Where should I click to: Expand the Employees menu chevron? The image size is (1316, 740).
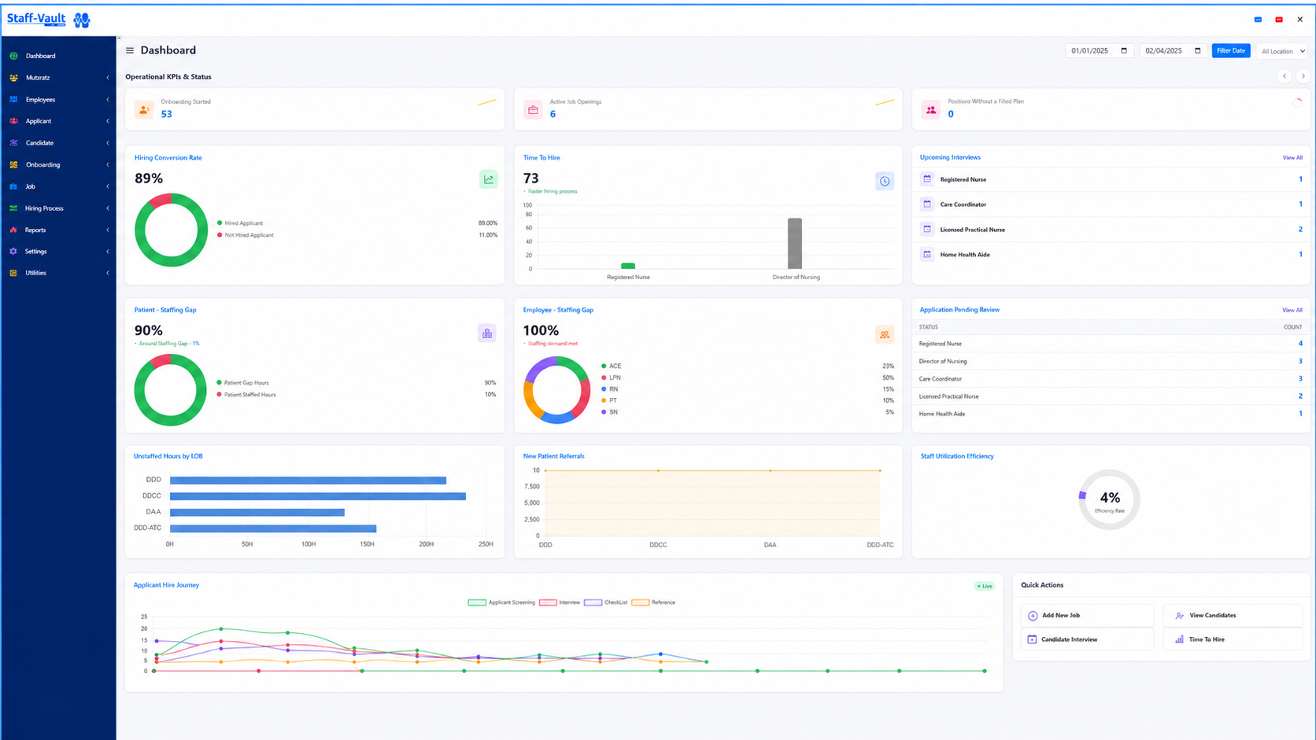pos(108,100)
